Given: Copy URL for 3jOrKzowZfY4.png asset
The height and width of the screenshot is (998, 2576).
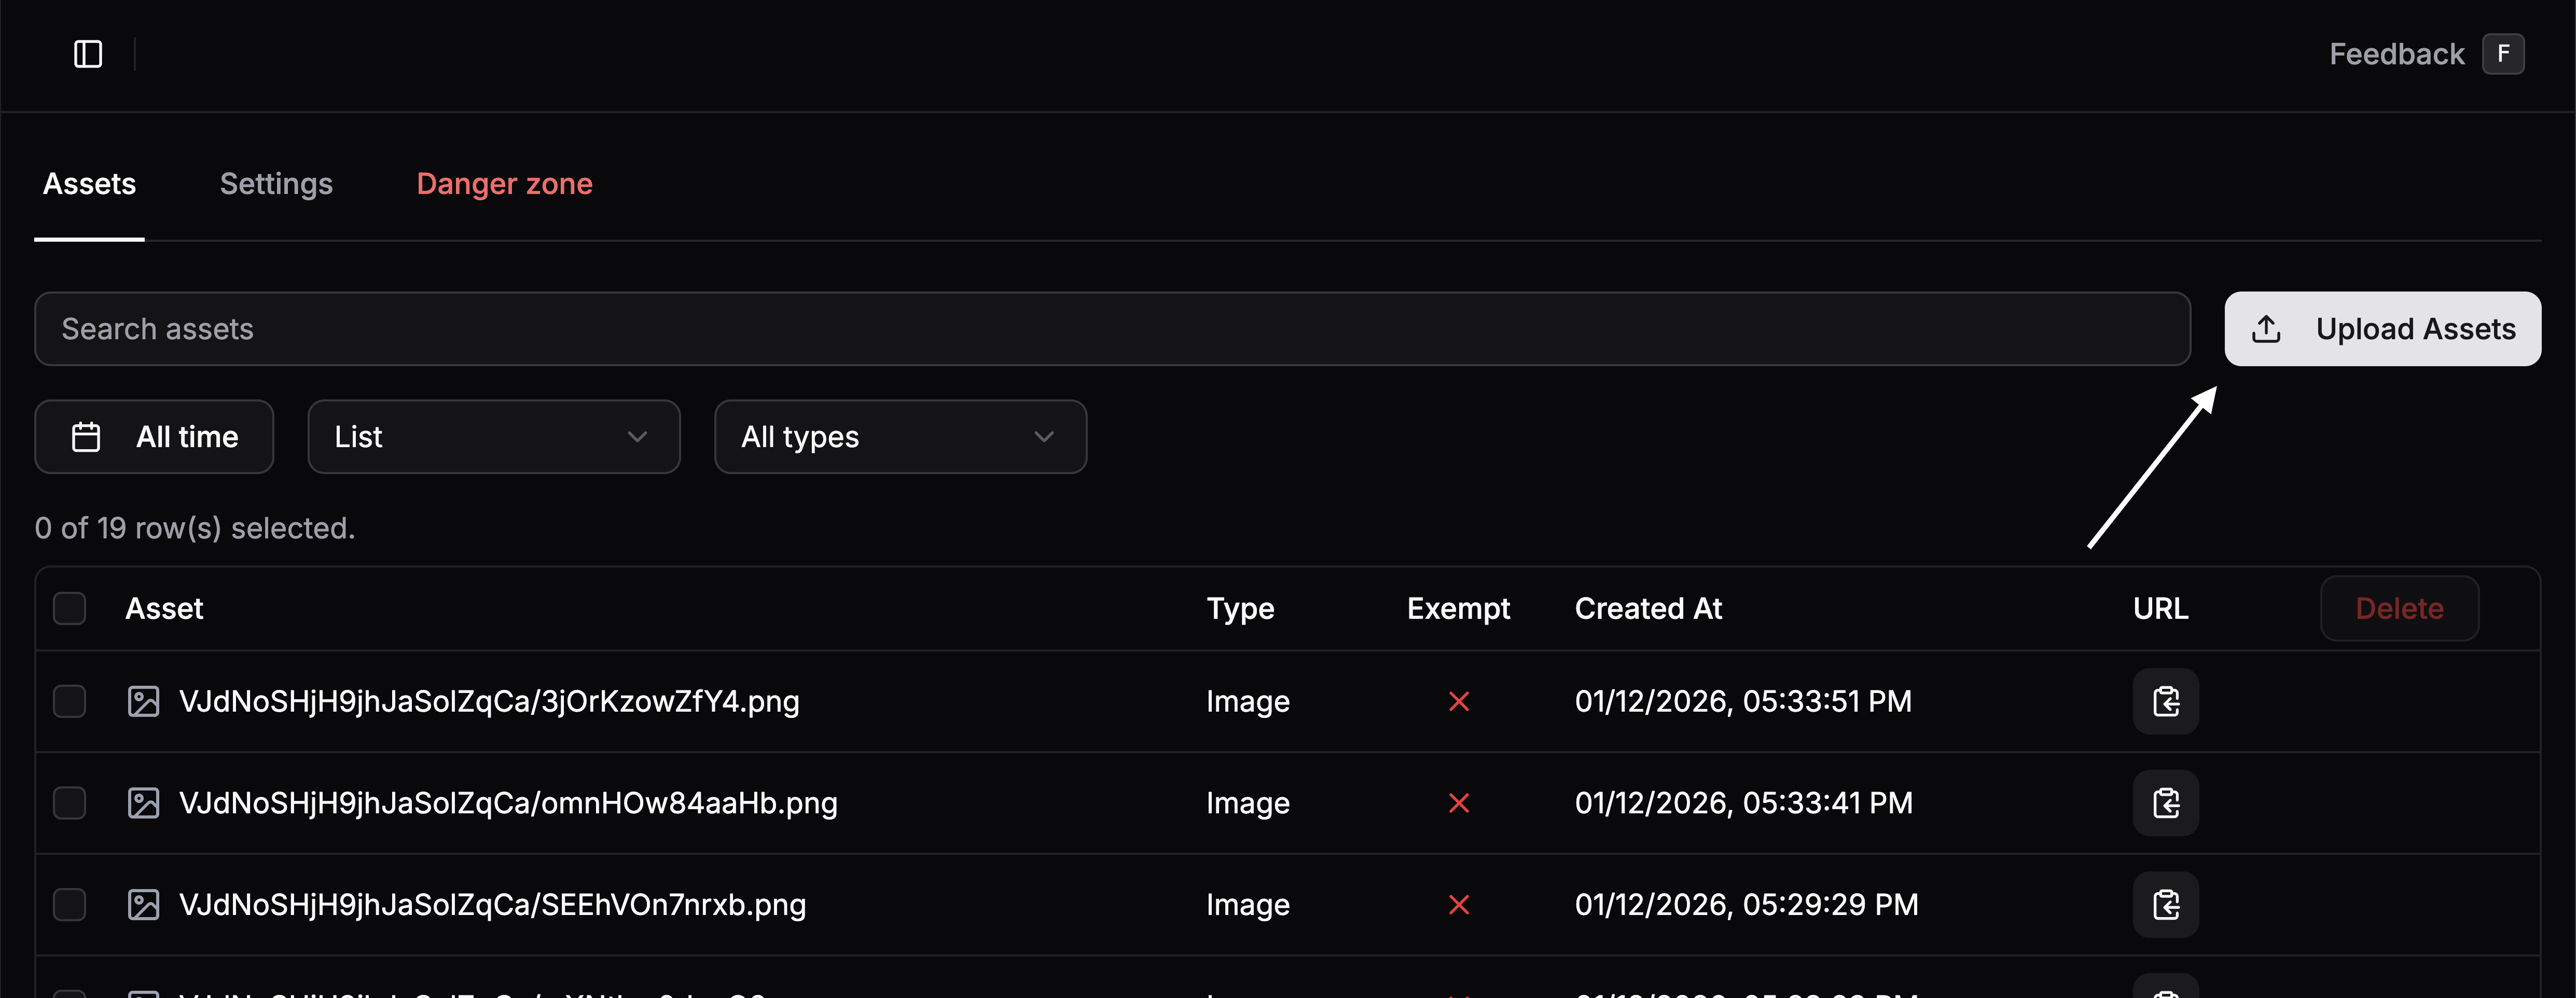Looking at the screenshot, I should 2165,701.
